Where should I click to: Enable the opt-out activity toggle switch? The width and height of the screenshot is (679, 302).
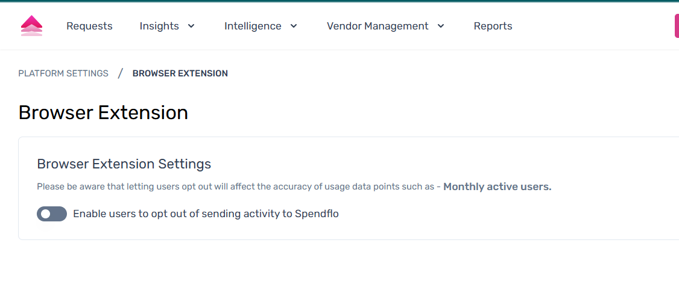pos(52,214)
